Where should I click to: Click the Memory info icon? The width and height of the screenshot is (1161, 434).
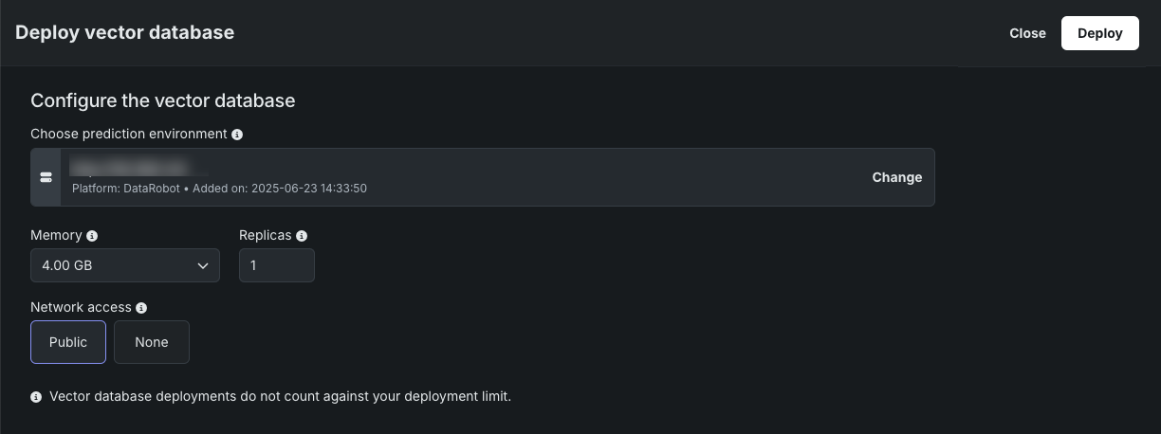click(92, 236)
